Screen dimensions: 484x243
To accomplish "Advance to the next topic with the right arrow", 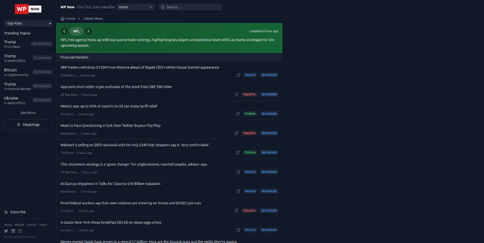I will coord(89,31).
